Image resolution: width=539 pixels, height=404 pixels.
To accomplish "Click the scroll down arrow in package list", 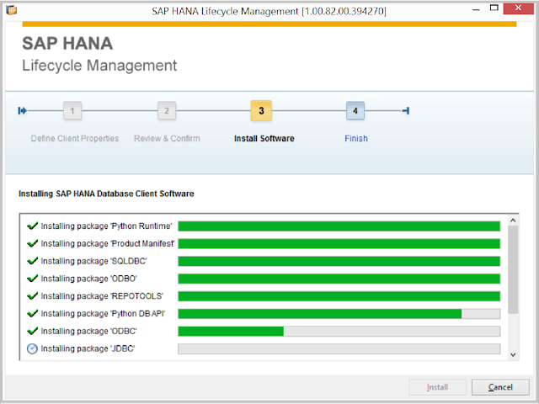I will [513, 355].
